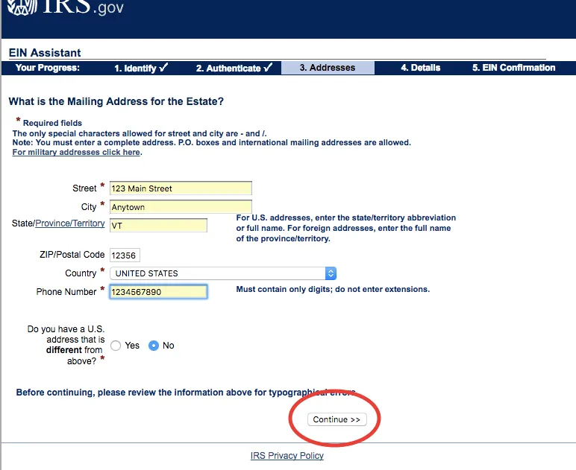The image size is (576, 470).
Task: Open the military addresses help link
Action: click(x=76, y=152)
